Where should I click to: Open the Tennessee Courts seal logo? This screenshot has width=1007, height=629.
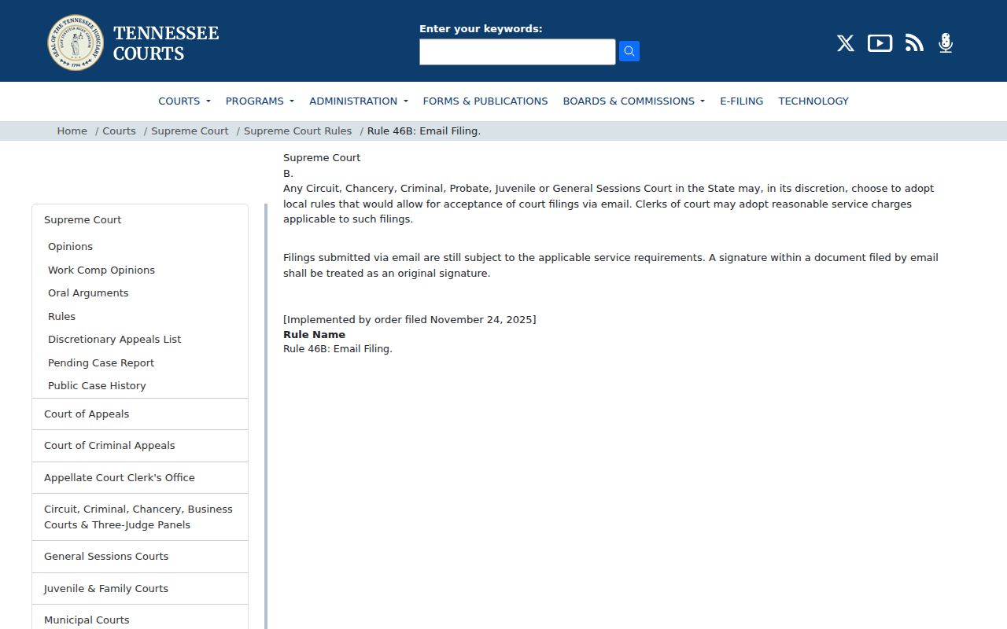pyautogui.click(x=76, y=42)
